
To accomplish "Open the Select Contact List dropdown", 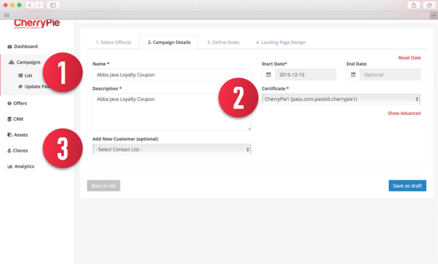I will coord(172,150).
